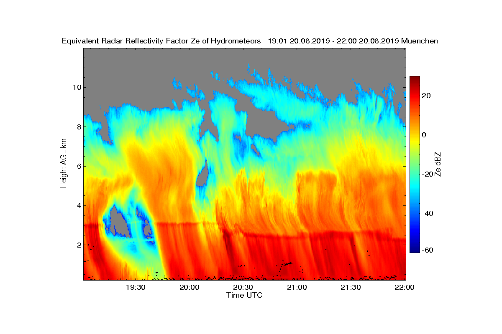Click the Time UTC axis title
Image resolution: width=502 pixels, height=334 pixels.
[245, 295]
